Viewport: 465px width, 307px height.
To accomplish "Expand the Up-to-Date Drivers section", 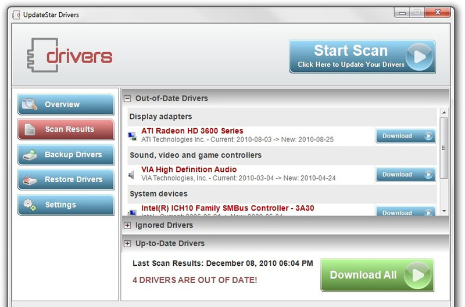I will pos(127,243).
